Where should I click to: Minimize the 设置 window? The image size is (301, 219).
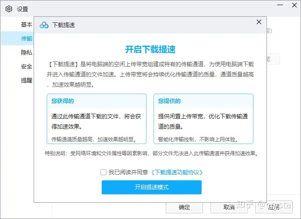coord(280,5)
